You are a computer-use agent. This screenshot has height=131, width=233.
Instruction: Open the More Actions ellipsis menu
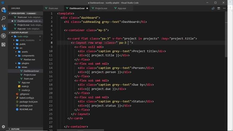pyautogui.click(x=224, y=8)
